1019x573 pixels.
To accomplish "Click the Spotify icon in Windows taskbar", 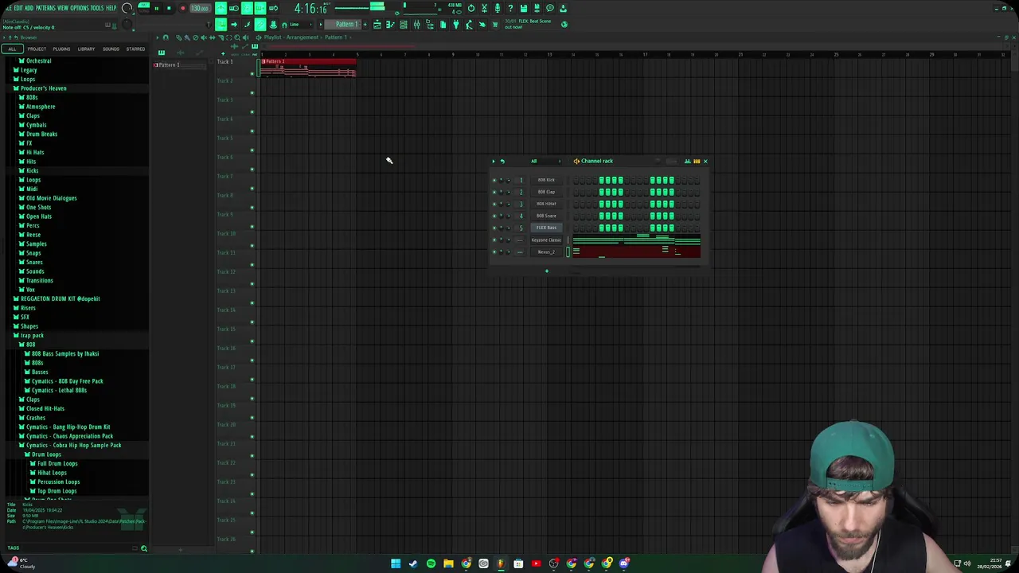I will coord(431,563).
